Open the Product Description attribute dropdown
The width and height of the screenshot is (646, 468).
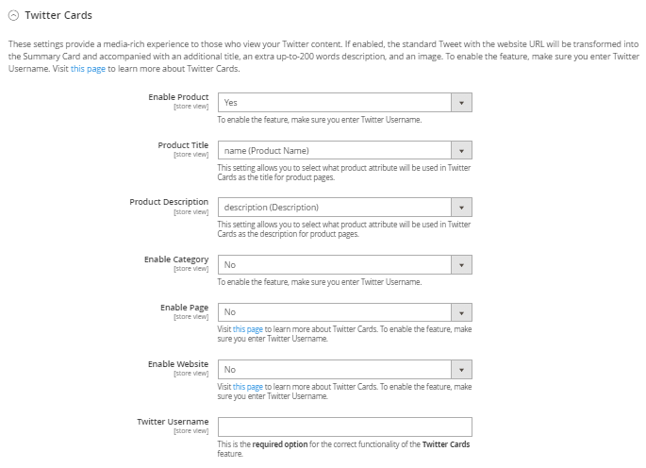pyautogui.click(x=335, y=208)
